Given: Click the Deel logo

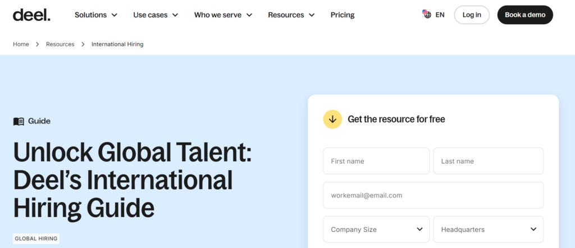Looking at the screenshot, I should pos(31,15).
